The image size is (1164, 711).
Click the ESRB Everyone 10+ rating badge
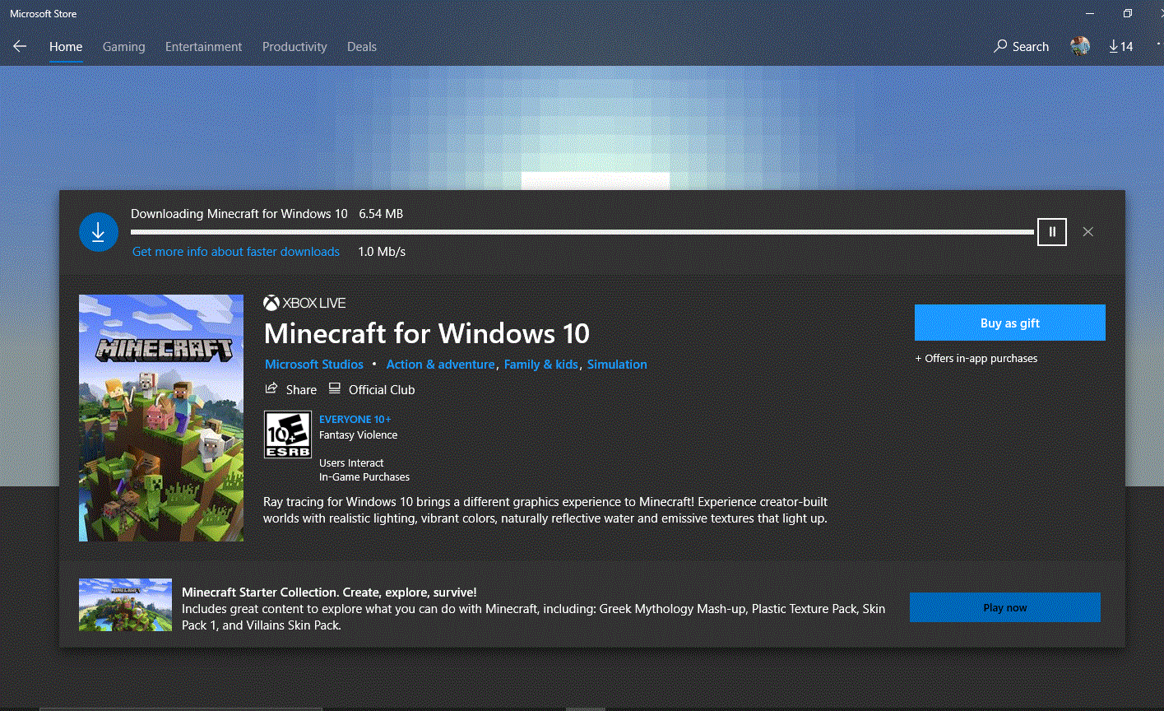288,434
